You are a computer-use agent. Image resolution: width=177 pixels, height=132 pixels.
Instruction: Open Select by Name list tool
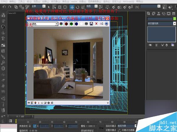54,7
